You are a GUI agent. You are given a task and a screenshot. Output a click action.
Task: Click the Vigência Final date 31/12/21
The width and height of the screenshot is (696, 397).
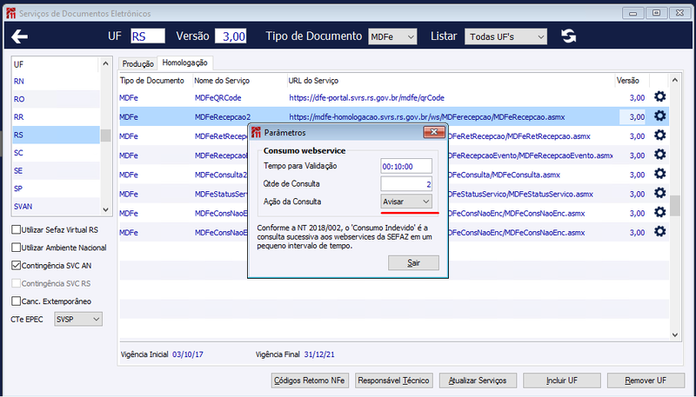[x=319, y=354]
